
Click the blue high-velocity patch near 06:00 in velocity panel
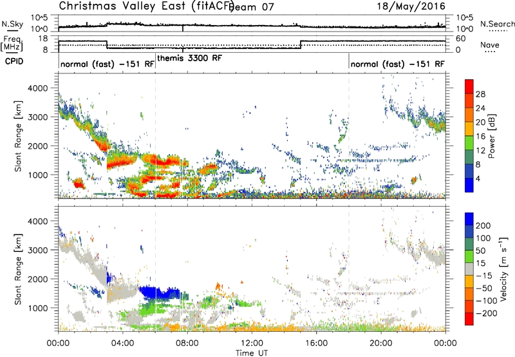point(159,293)
